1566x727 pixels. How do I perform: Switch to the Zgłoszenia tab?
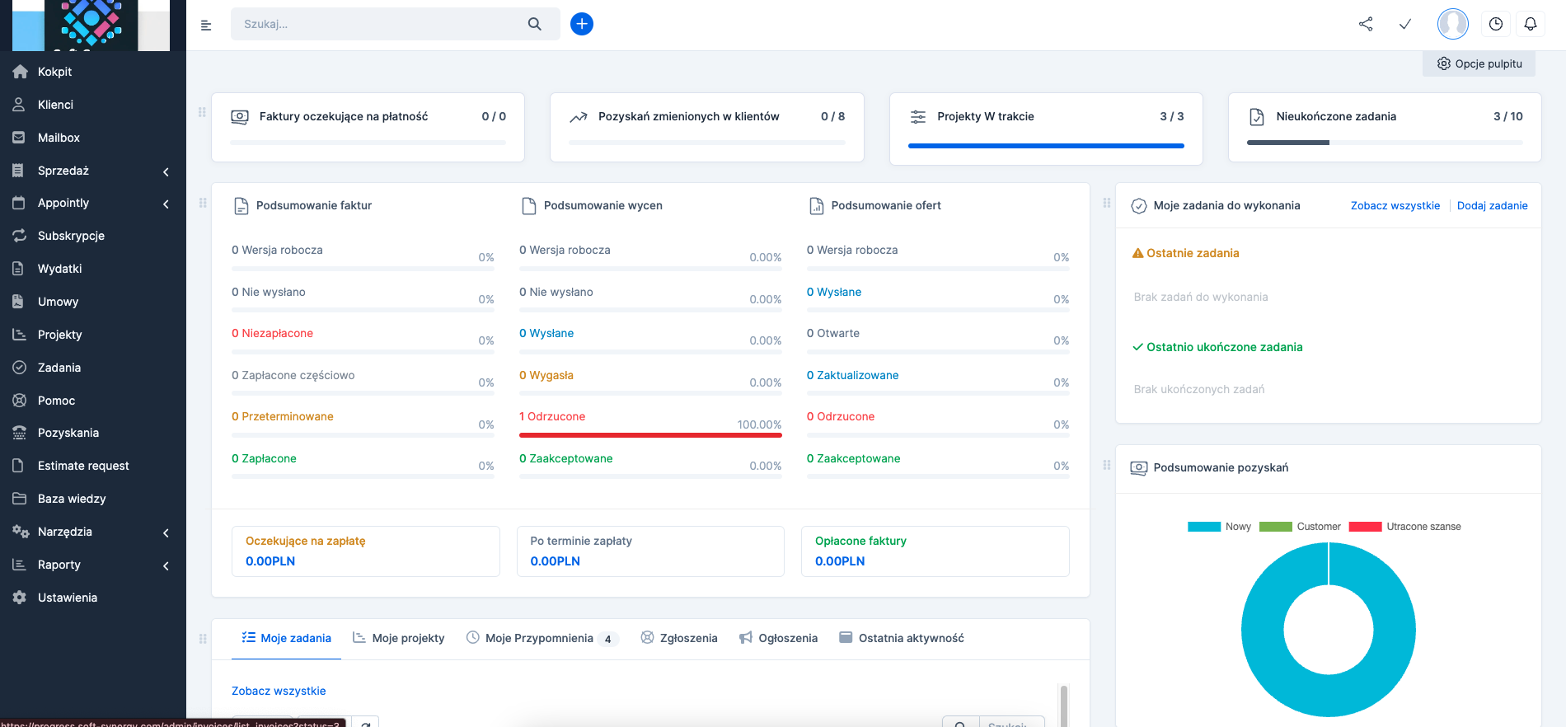(679, 638)
